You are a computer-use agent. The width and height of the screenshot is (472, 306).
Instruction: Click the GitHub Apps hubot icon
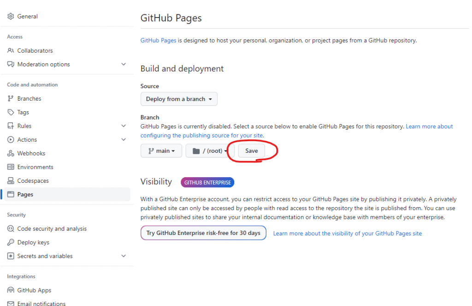(11, 290)
